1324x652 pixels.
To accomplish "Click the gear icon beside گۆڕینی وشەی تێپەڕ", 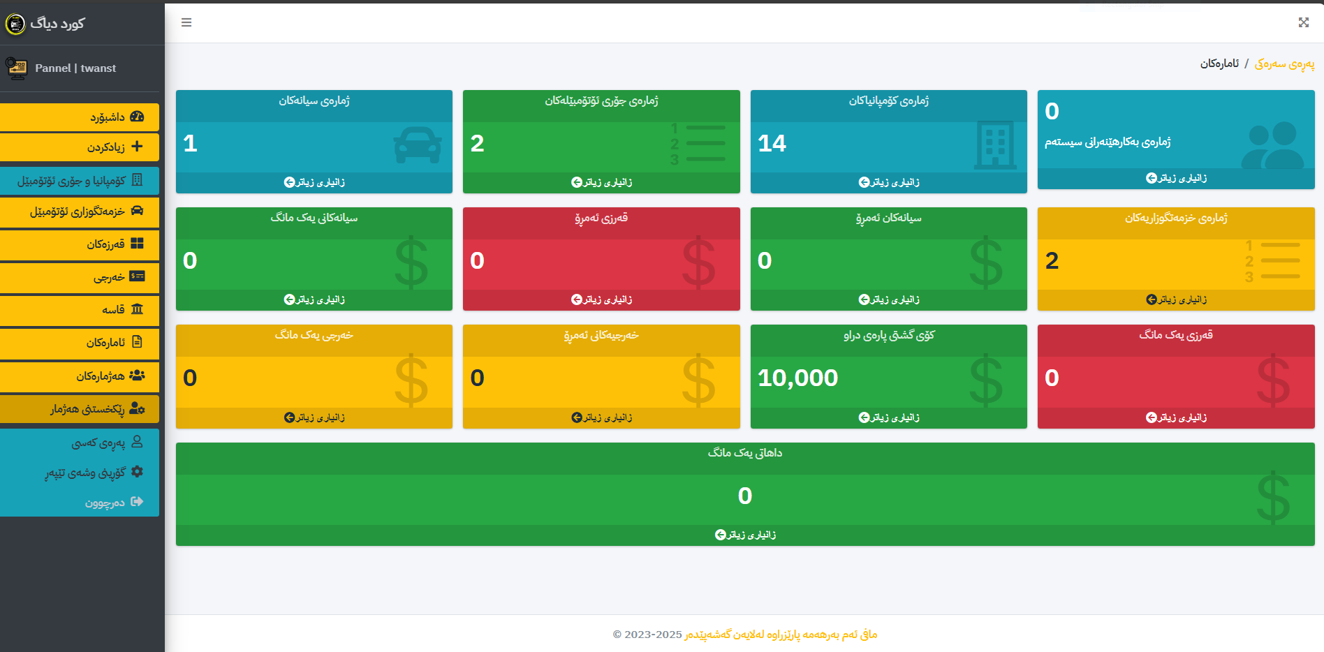I will click(137, 472).
